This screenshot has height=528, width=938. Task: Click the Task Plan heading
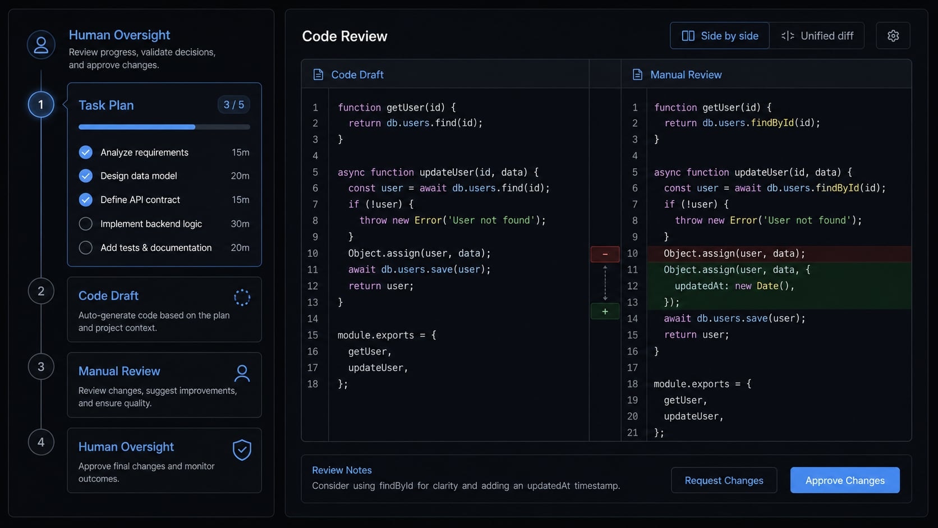coord(106,105)
